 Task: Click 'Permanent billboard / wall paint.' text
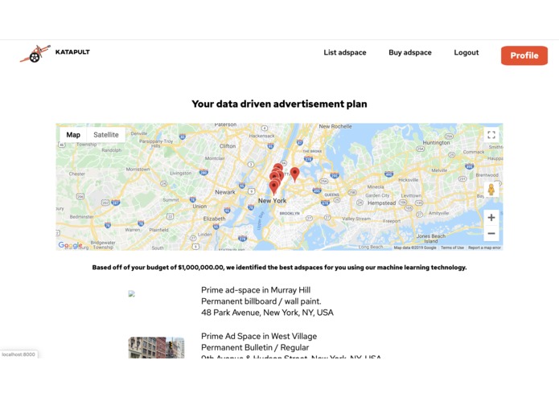click(x=261, y=301)
